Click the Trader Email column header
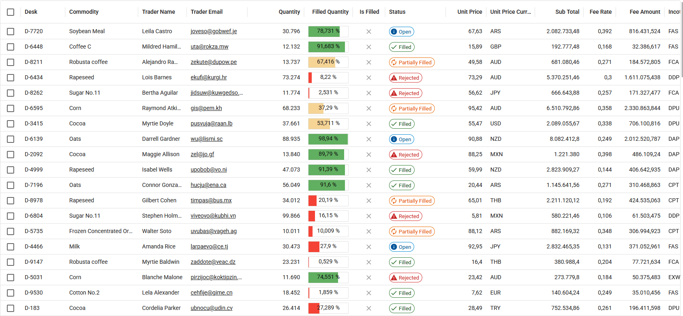The height and width of the screenshot is (316, 683). coord(206,12)
